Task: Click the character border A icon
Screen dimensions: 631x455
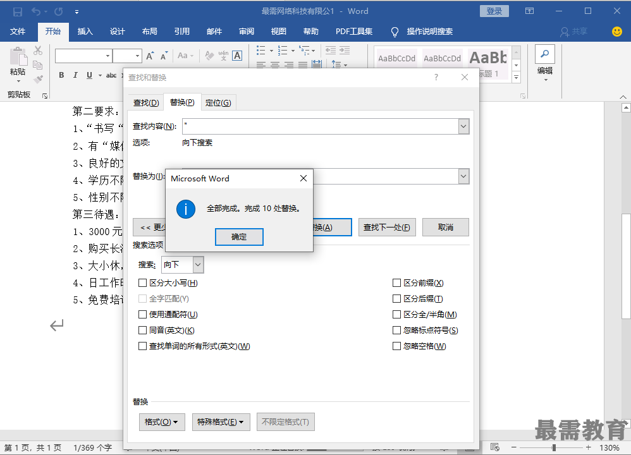Action: [238, 56]
